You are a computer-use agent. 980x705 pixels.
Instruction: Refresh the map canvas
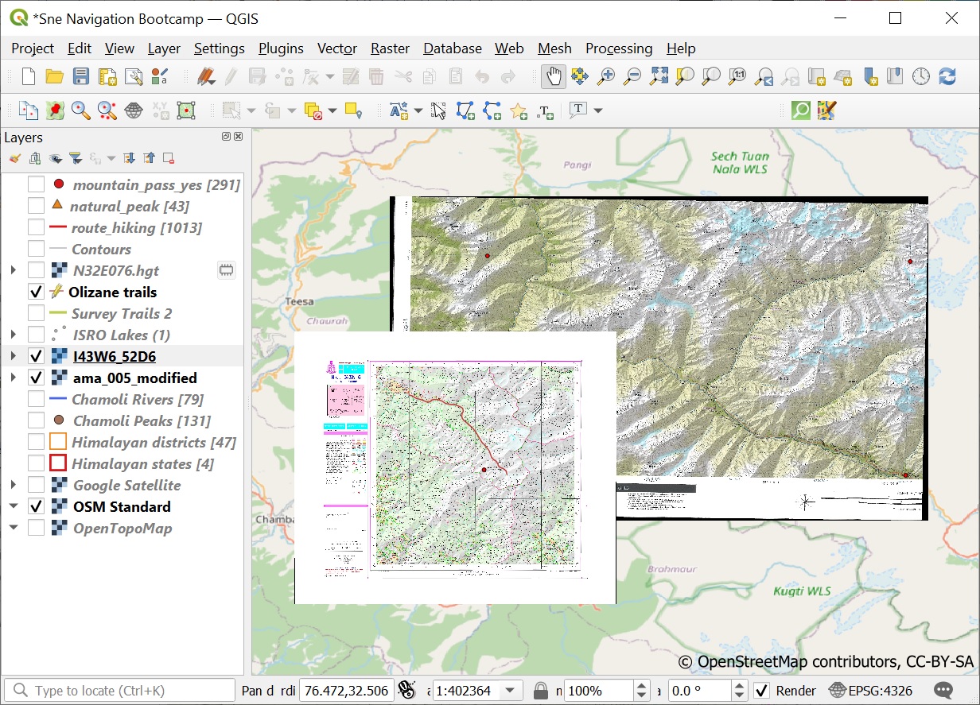[947, 76]
